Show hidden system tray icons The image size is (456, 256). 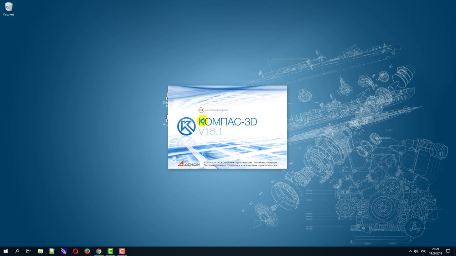pos(410,251)
